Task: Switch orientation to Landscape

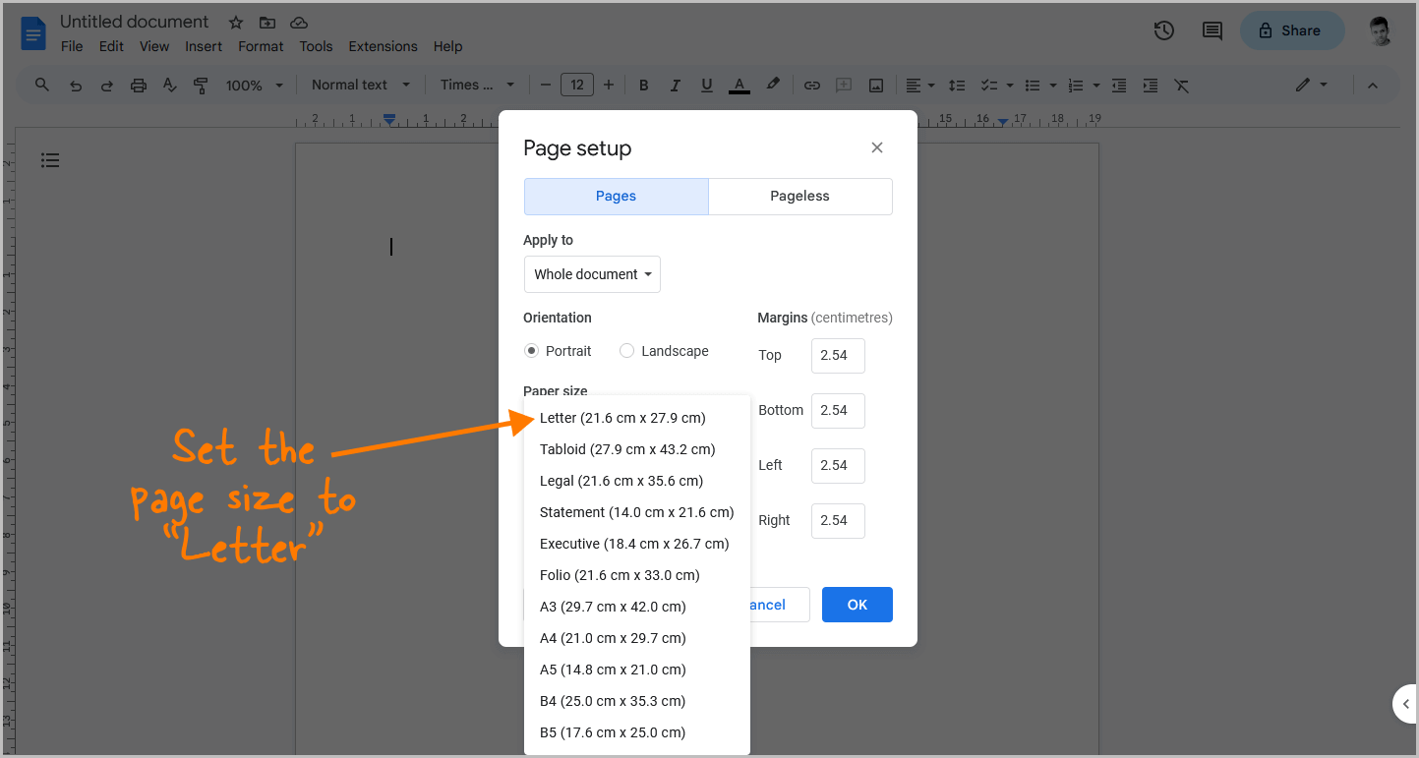Action: click(x=627, y=350)
